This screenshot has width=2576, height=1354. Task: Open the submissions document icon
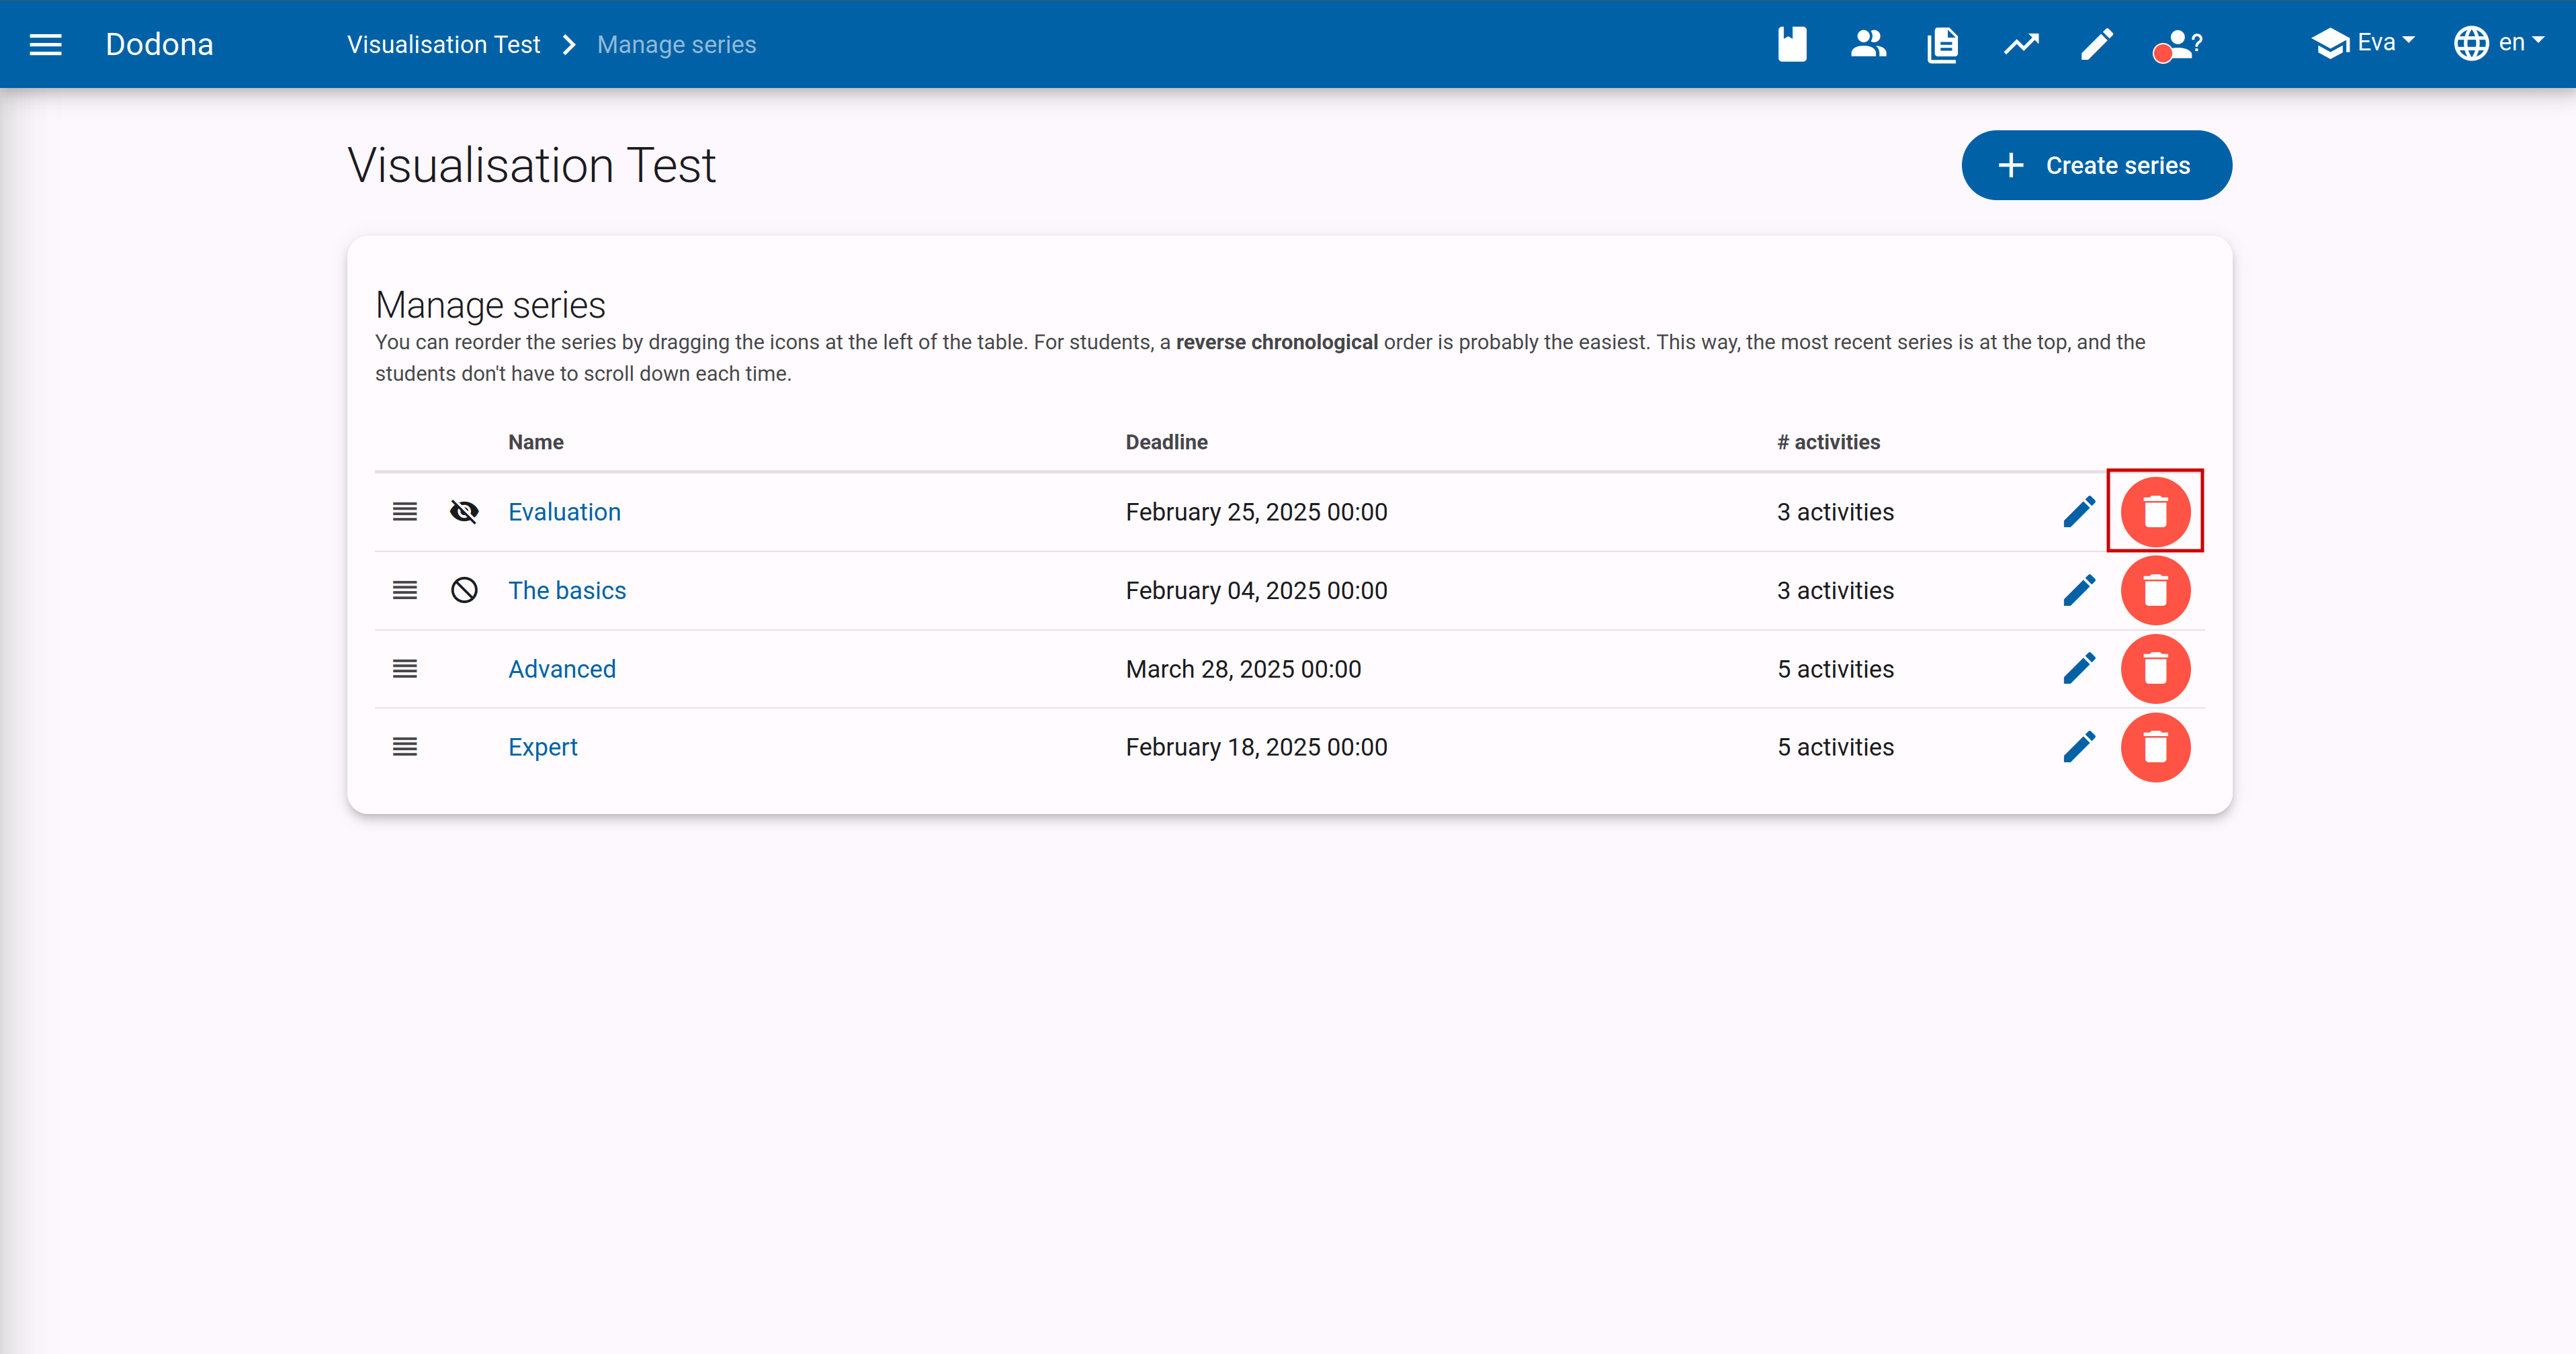(1943, 44)
